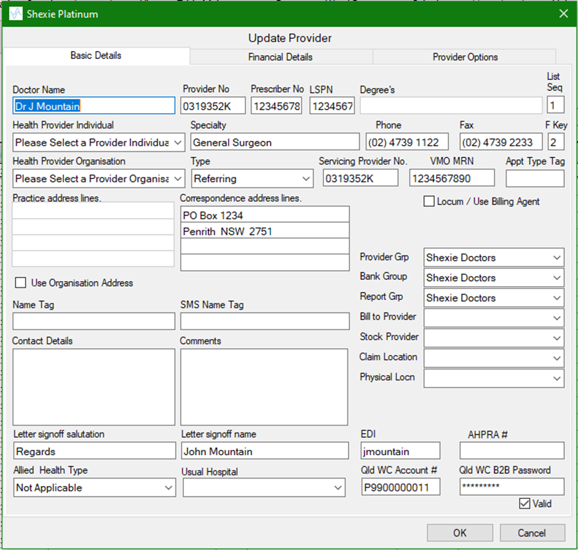The image size is (578, 550).
Task: Click the Shexie Platinum window icon
Action: [x=14, y=13]
